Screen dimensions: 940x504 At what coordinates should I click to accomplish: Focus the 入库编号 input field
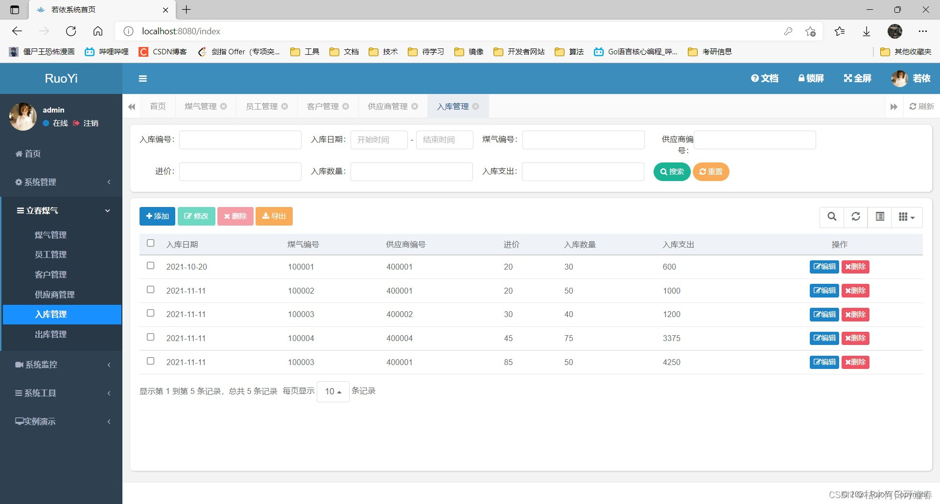coord(240,140)
